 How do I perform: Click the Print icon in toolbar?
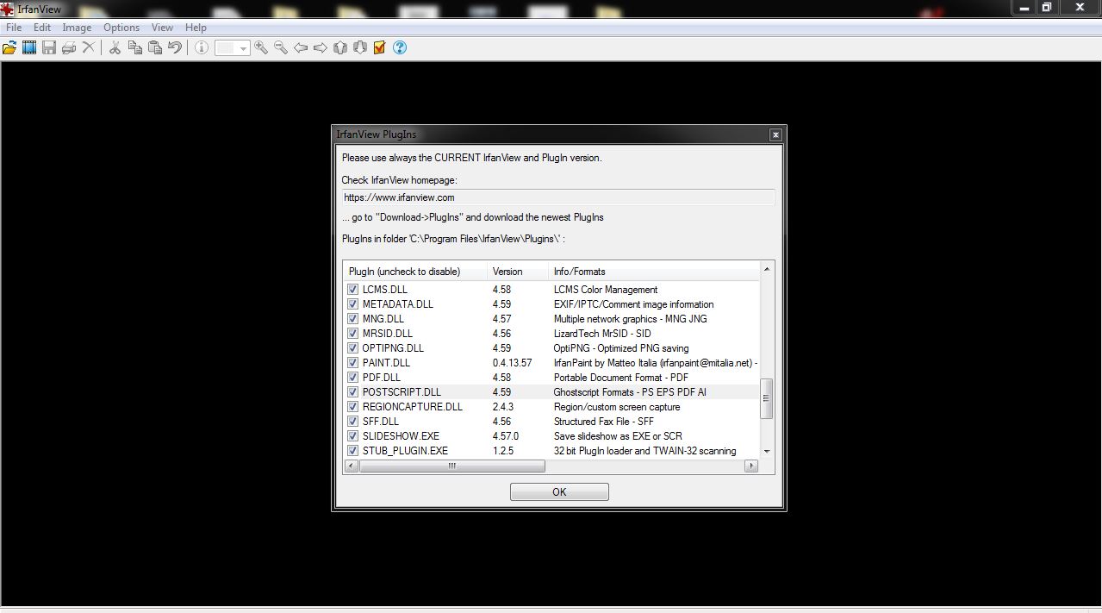[69, 48]
